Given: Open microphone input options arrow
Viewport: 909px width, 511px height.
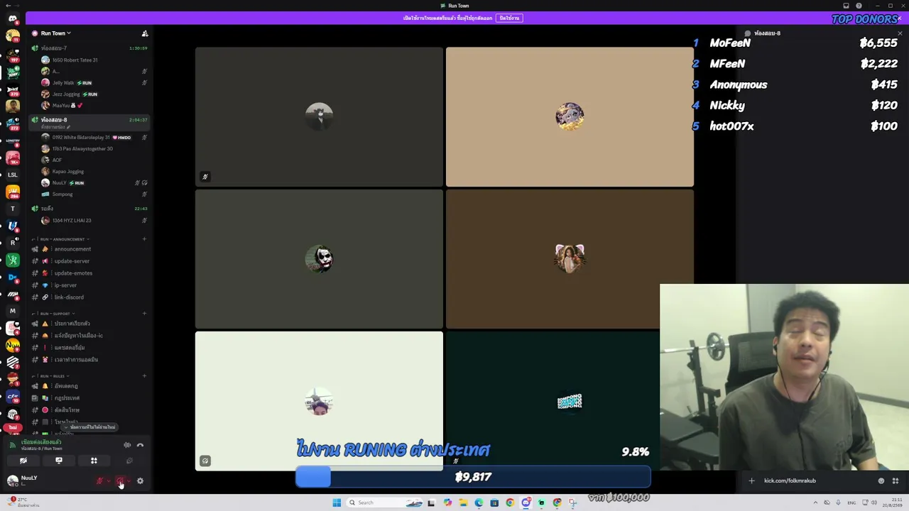Looking at the screenshot, I should 107,481.
